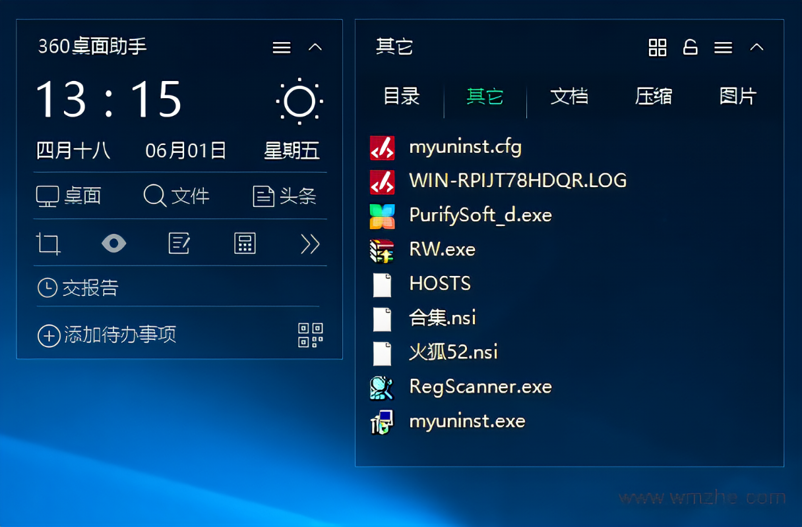The image size is (802, 527).
Task: Click the 13 : 15 clock display
Action: tap(109, 99)
